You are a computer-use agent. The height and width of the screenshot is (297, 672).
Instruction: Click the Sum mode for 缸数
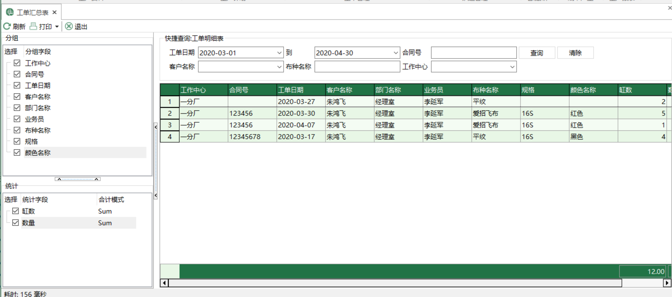click(x=105, y=211)
